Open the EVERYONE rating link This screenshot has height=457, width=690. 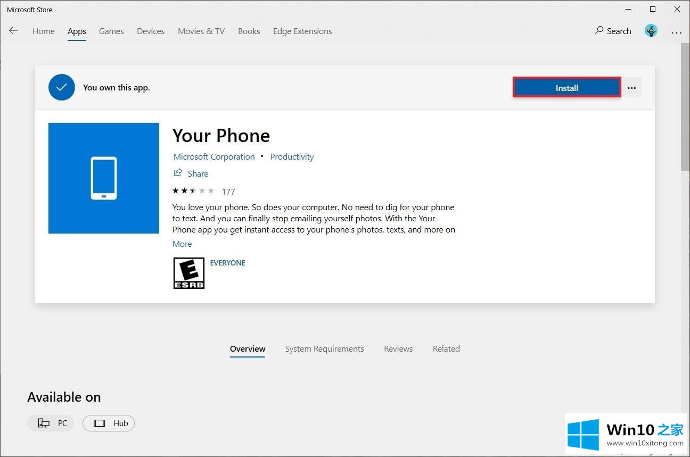click(x=228, y=263)
